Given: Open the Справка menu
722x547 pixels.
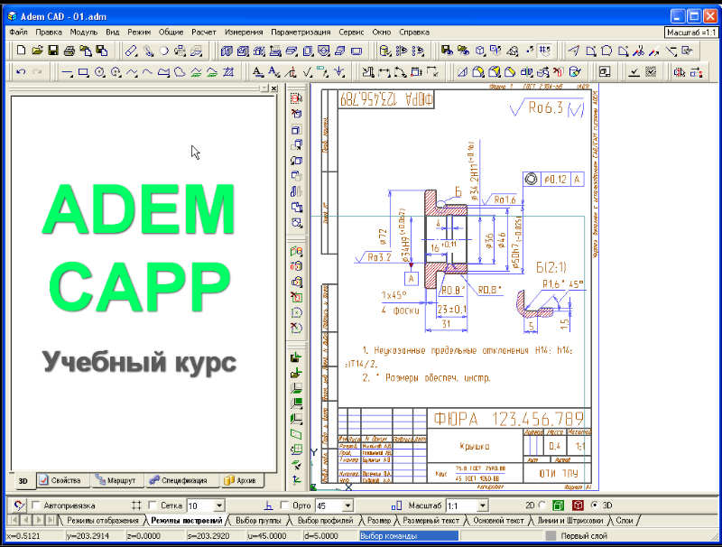Looking at the screenshot, I should (414, 32).
